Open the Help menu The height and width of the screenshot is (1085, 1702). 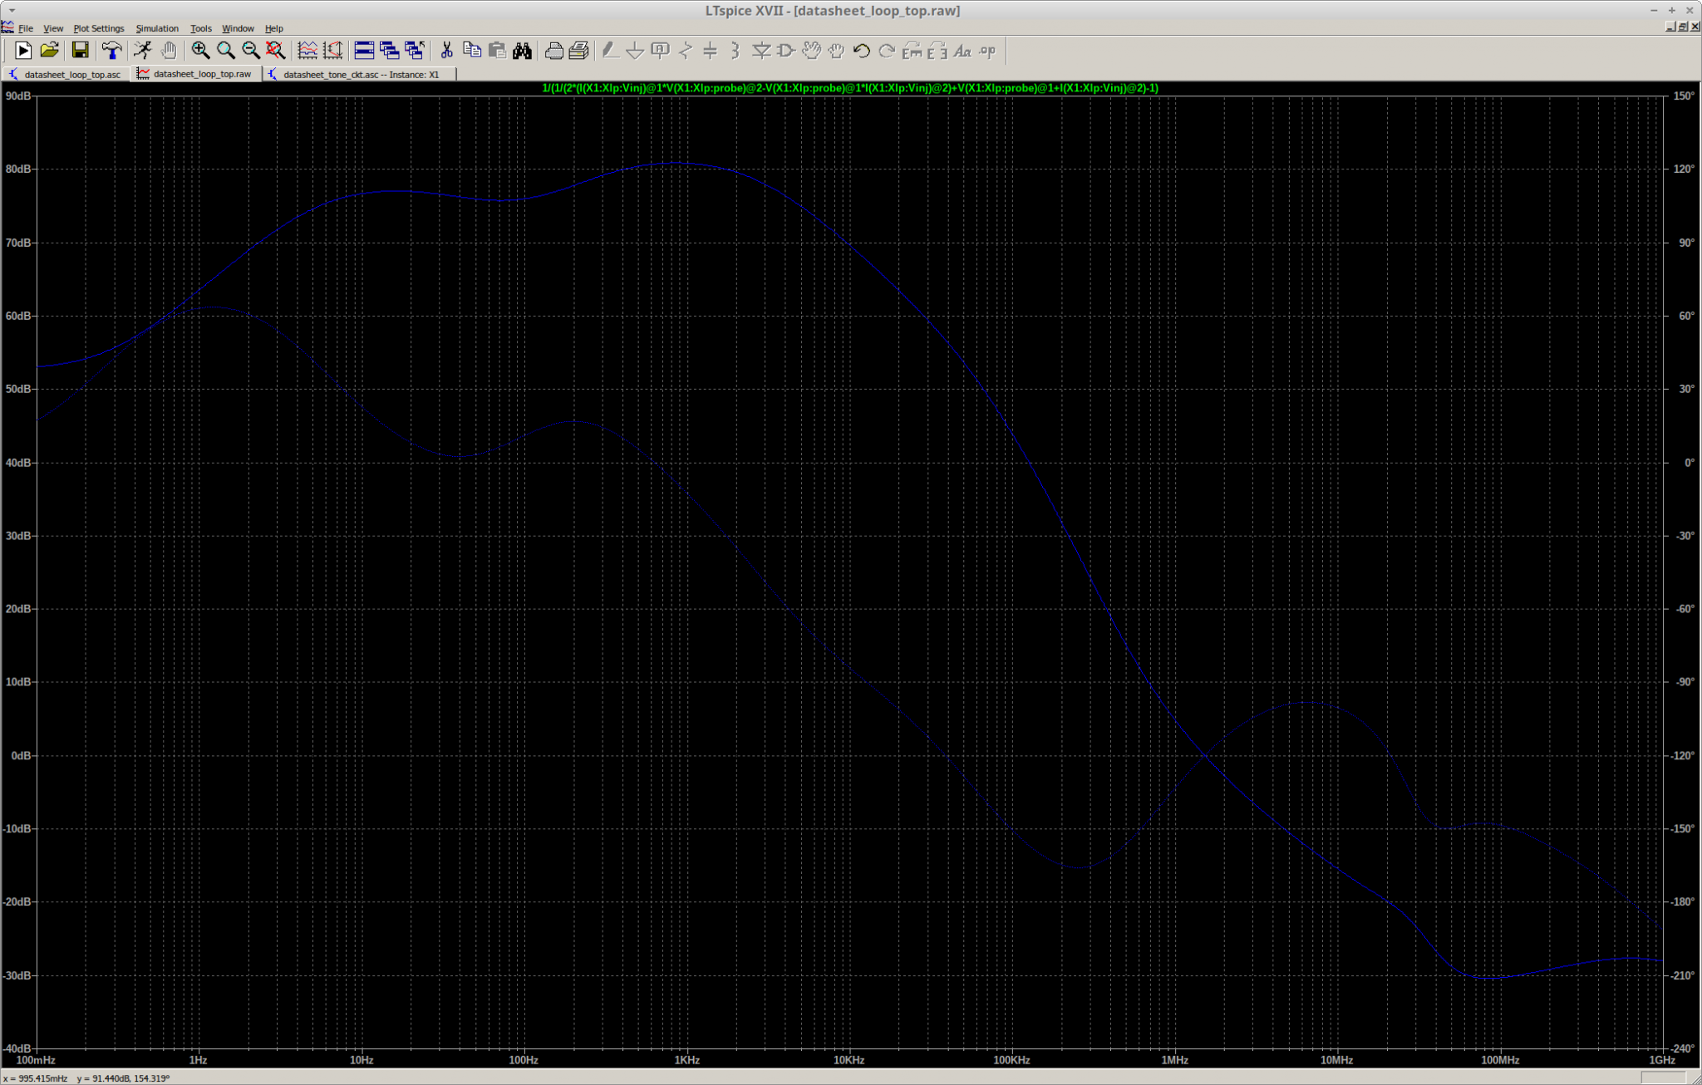tap(273, 28)
